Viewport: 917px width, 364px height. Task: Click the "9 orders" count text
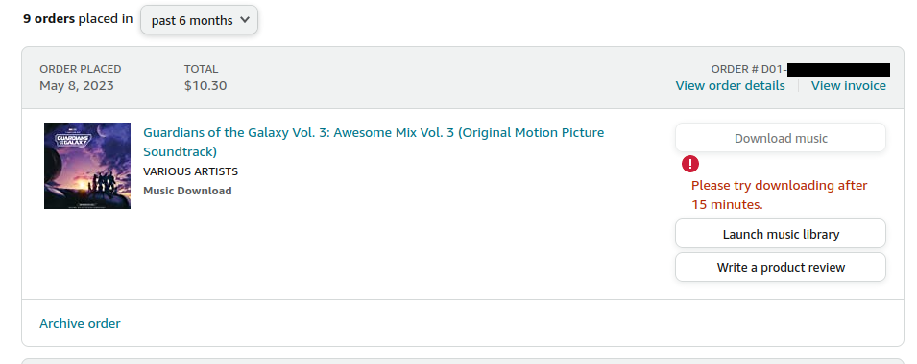point(49,18)
